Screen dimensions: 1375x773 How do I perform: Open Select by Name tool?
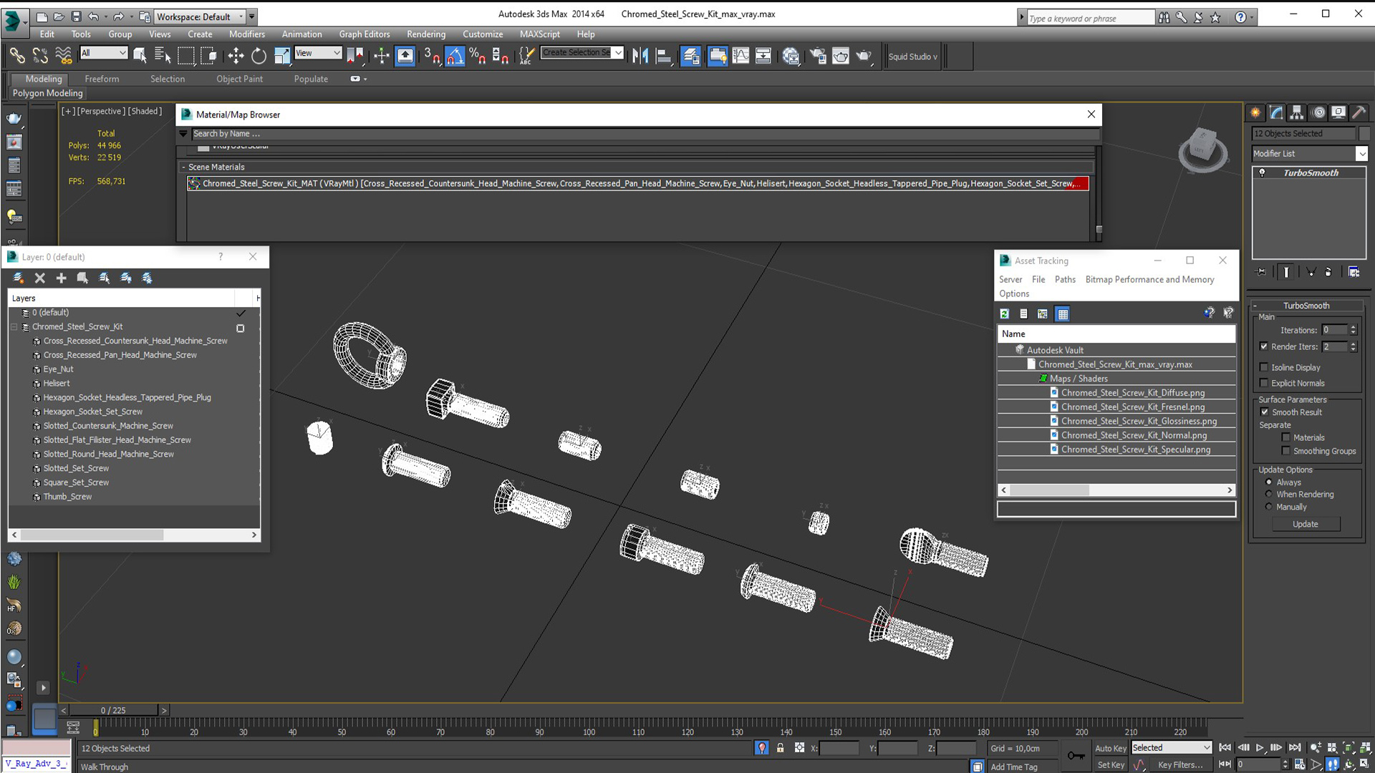(x=163, y=55)
